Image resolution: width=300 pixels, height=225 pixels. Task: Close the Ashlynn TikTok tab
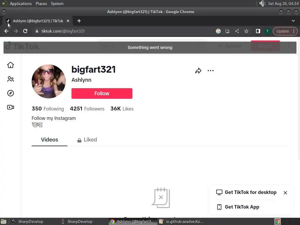[68, 21]
